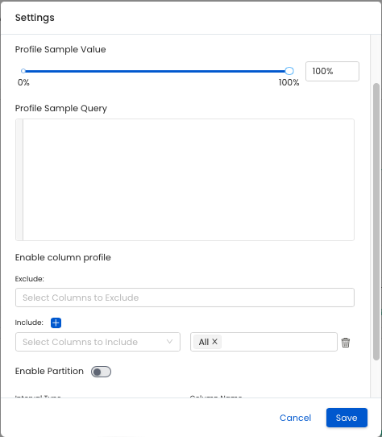Image resolution: width=382 pixels, height=437 pixels.
Task: Click the Save button
Action: click(x=347, y=418)
